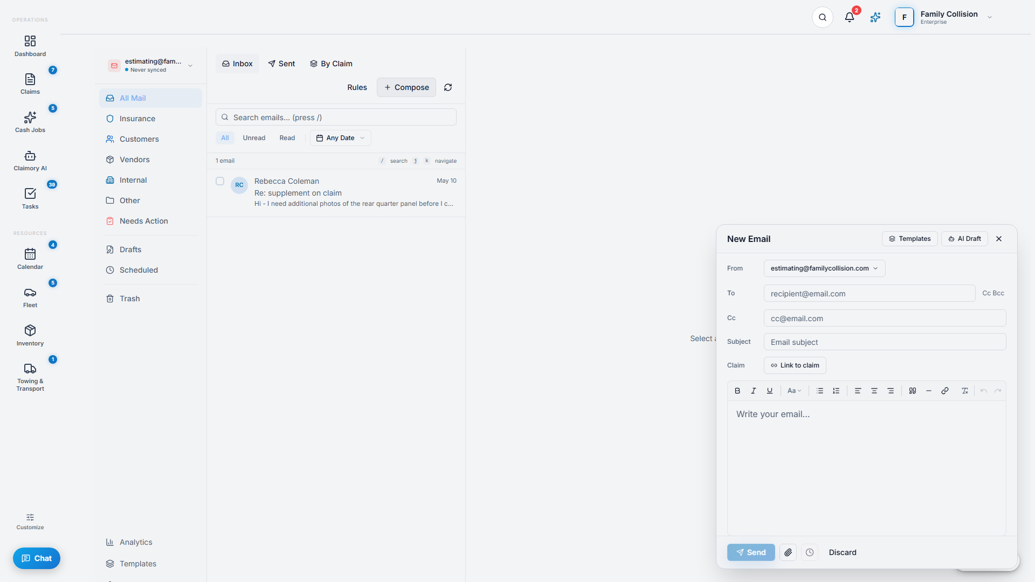Refresh the mailbox

pos(448,87)
